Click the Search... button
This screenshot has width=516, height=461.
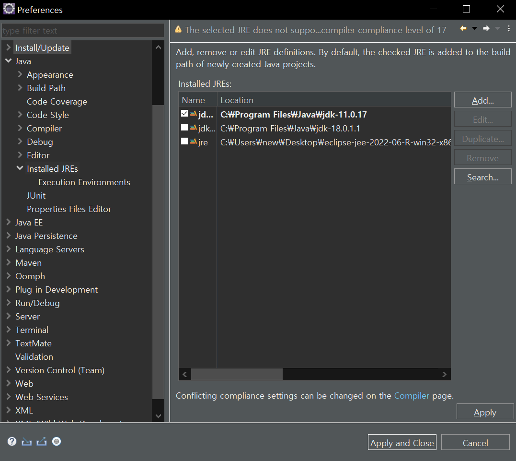[x=483, y=177]
